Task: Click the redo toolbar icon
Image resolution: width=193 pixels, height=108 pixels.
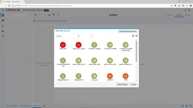Action: click(x=45, y=15)
